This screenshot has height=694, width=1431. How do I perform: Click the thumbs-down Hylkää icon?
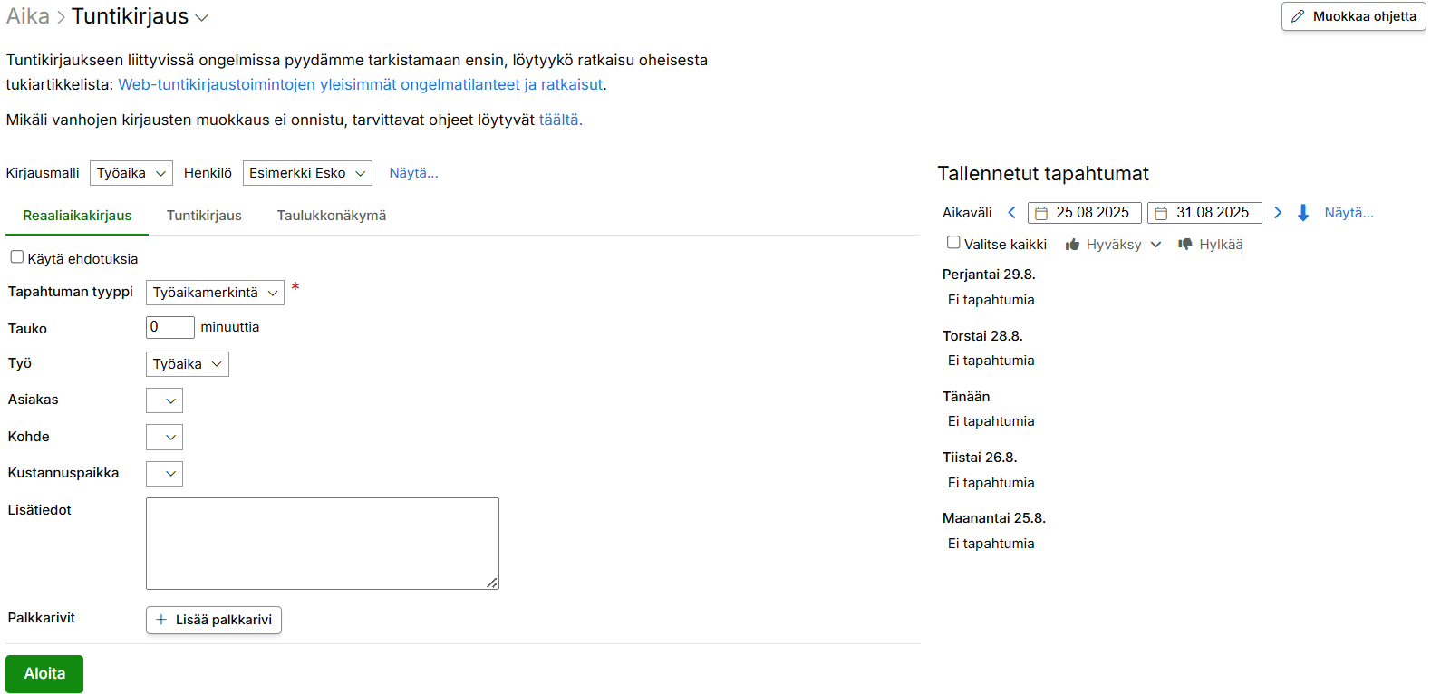click(x=1185, y=245)
